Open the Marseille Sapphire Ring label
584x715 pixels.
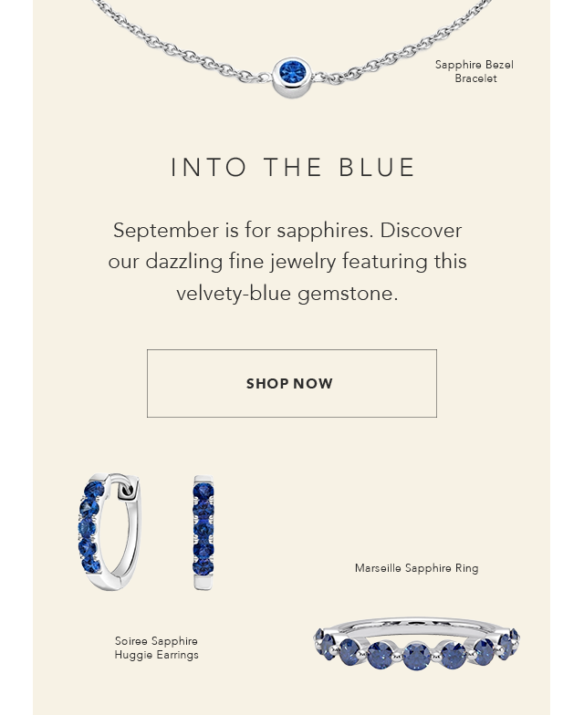(416, 568)
